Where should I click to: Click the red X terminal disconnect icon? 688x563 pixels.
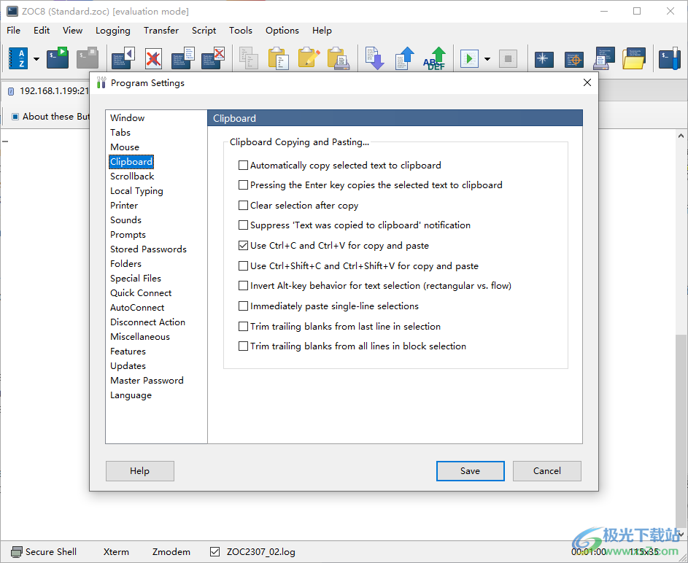[152, 58]
